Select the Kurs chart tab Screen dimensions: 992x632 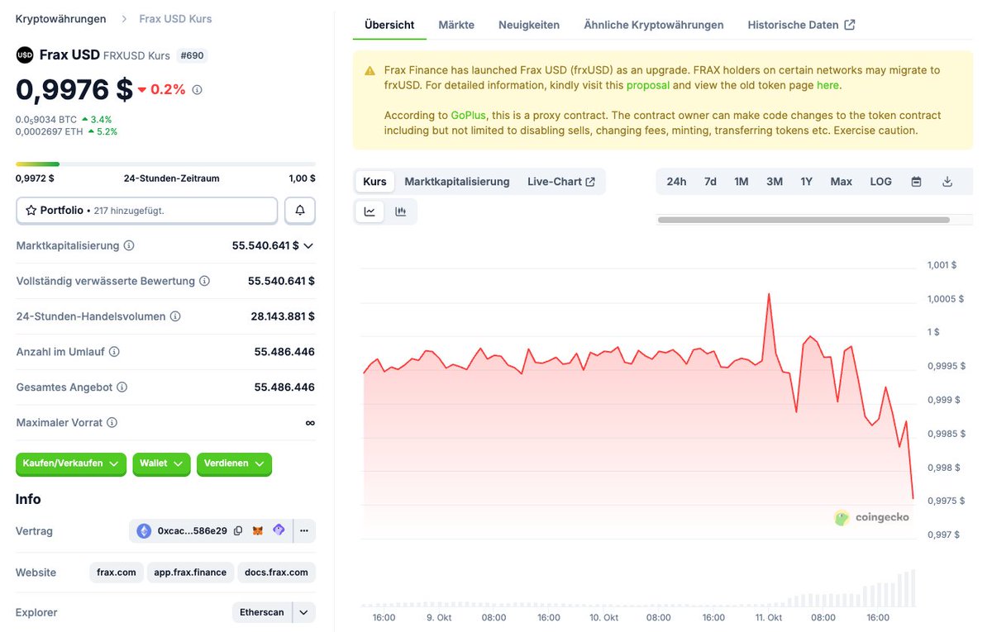click(374, 182)
